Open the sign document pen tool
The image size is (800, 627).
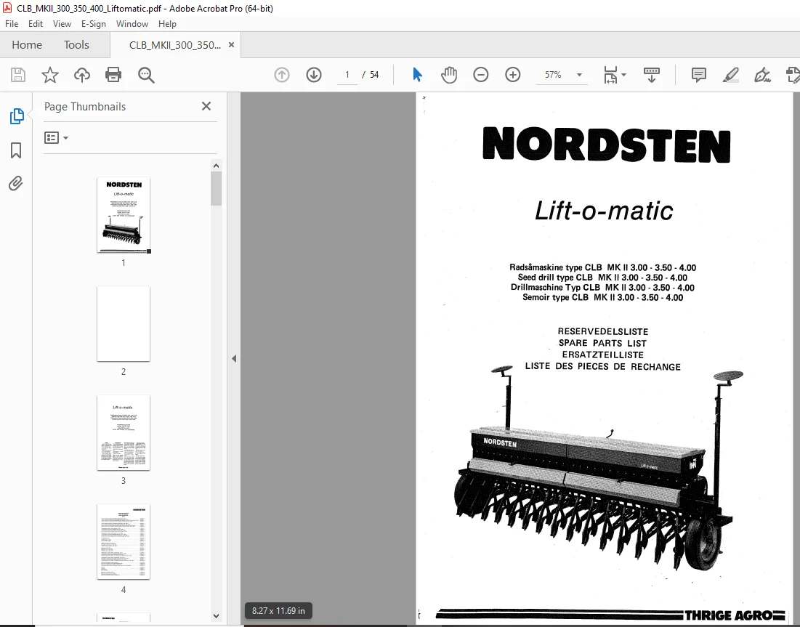(762, 75)
